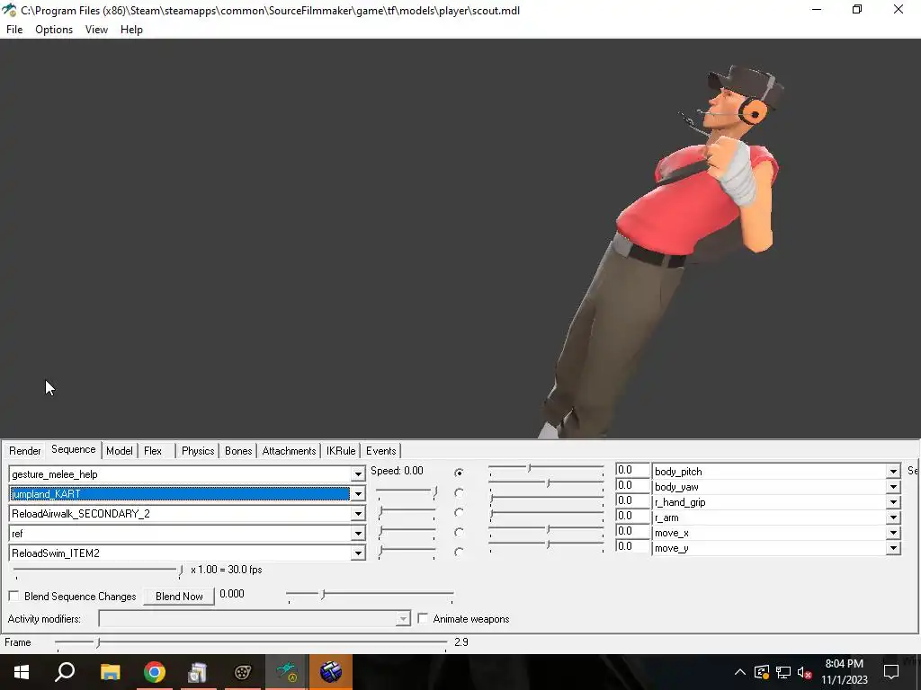Click the move_y value field
Screen dimensions: 921x690
tap(632, 546)
